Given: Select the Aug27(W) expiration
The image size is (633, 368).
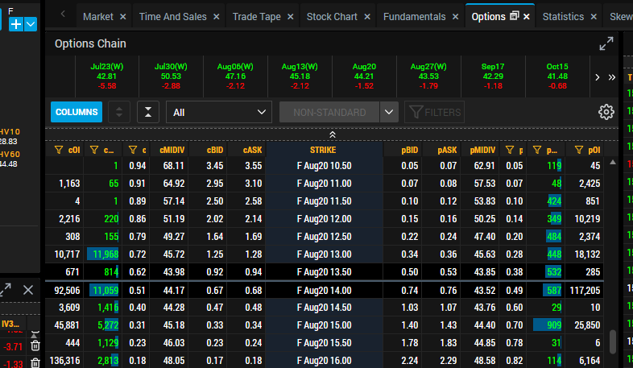Looking at the screenshot, I should click(428, 76).
